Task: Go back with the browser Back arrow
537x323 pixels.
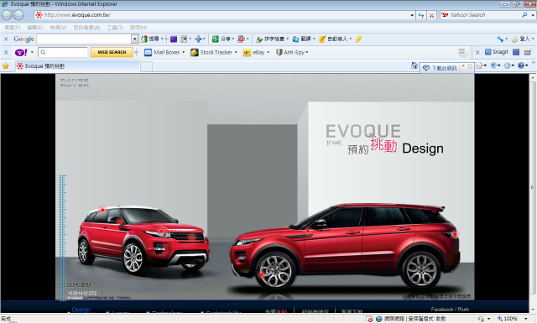Action: [x=7, y=15]
